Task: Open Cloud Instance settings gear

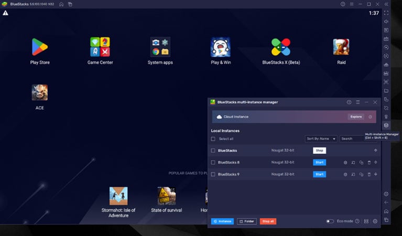Action: pos(370,117)
